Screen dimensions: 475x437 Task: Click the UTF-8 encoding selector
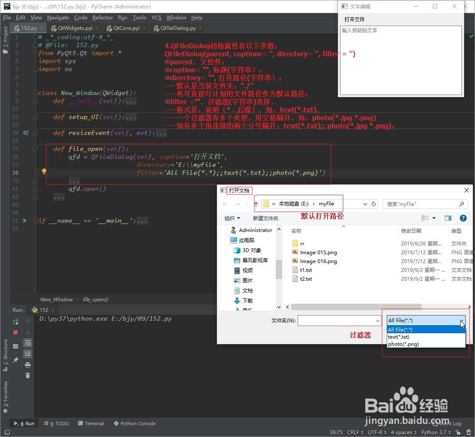pos(377,432)
